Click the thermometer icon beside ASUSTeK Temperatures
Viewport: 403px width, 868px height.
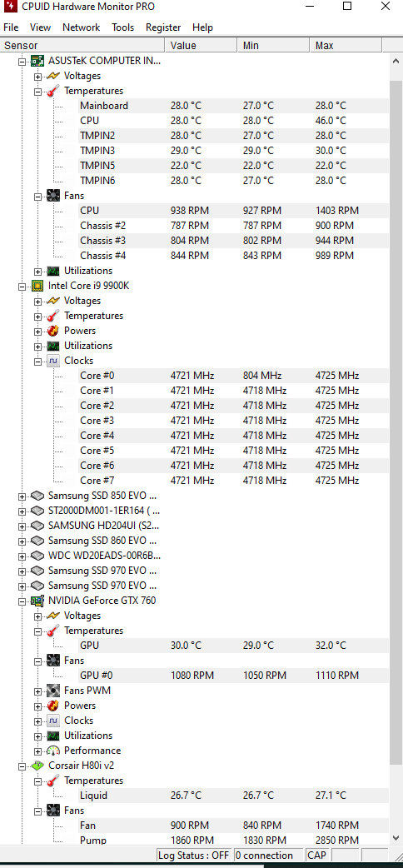(x=53, y=91)
